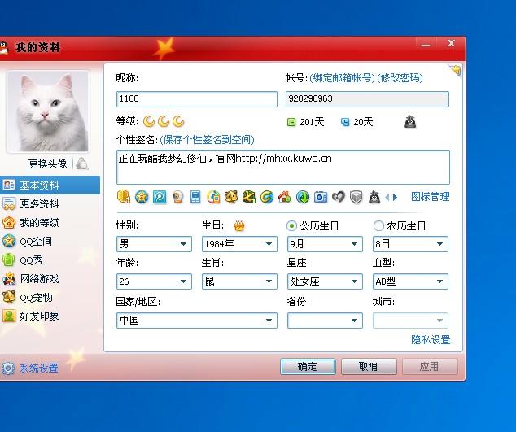Open the 年龄 dropdown showing 26
Screen dimensions: 516x432
coord(154,281)
